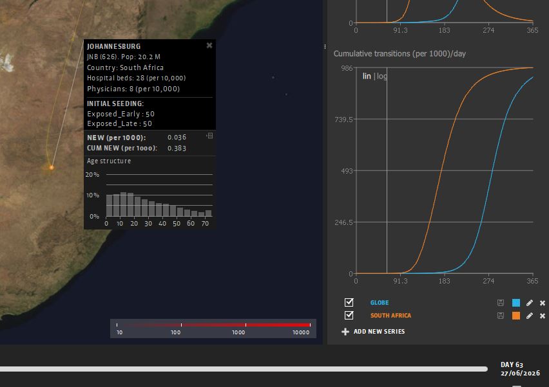The height and width of the screenshot is (387, 549).
Task: Click the save icon beside NEW (per 1000)
Action: click(209, 136)
